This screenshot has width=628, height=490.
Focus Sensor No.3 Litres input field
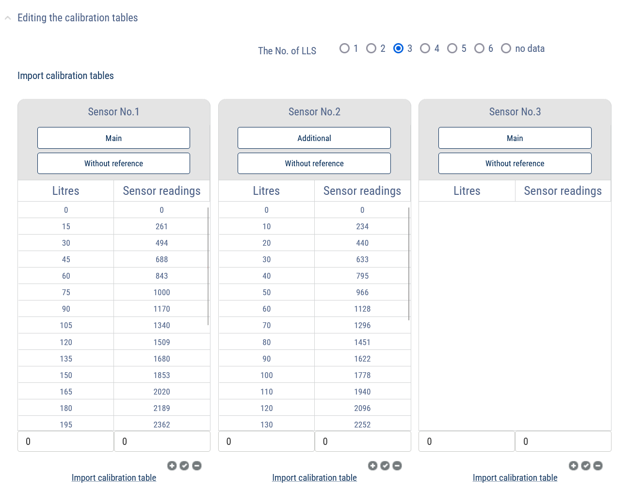pyautogui.click(x=467, y=442)
